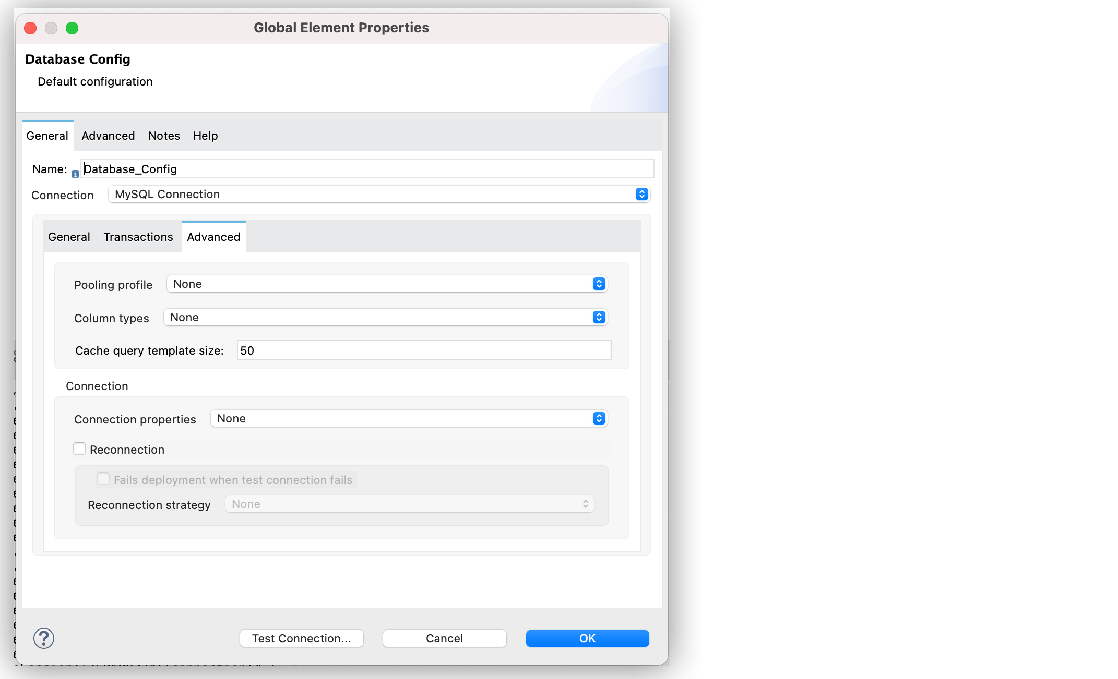1118x679 pixels.
Task: Click the Connection properties dropdown arrow
Action: (x=599, y=418)
